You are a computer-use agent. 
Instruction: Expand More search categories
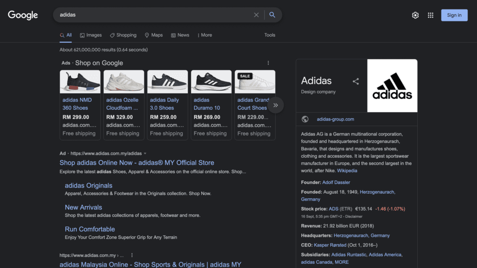click(204, 35)
